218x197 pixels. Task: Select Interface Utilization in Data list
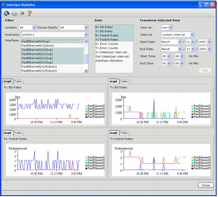point(109,61)
